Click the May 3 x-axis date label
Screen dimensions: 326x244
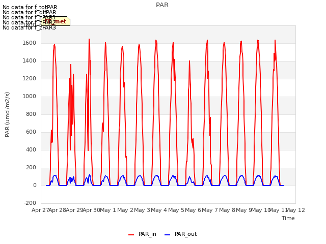coord(142,210)
